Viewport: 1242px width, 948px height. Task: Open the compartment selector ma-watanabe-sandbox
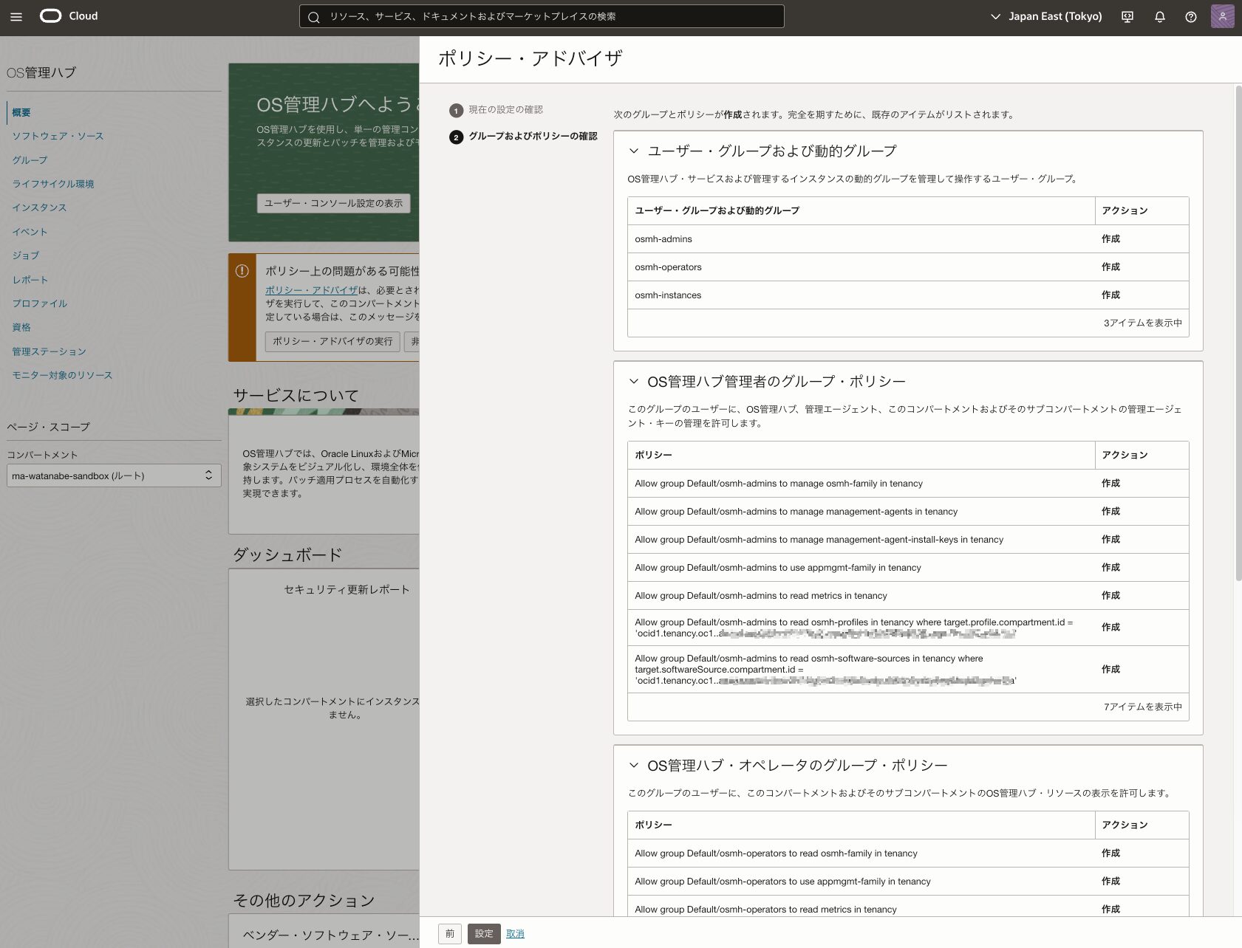113,475
